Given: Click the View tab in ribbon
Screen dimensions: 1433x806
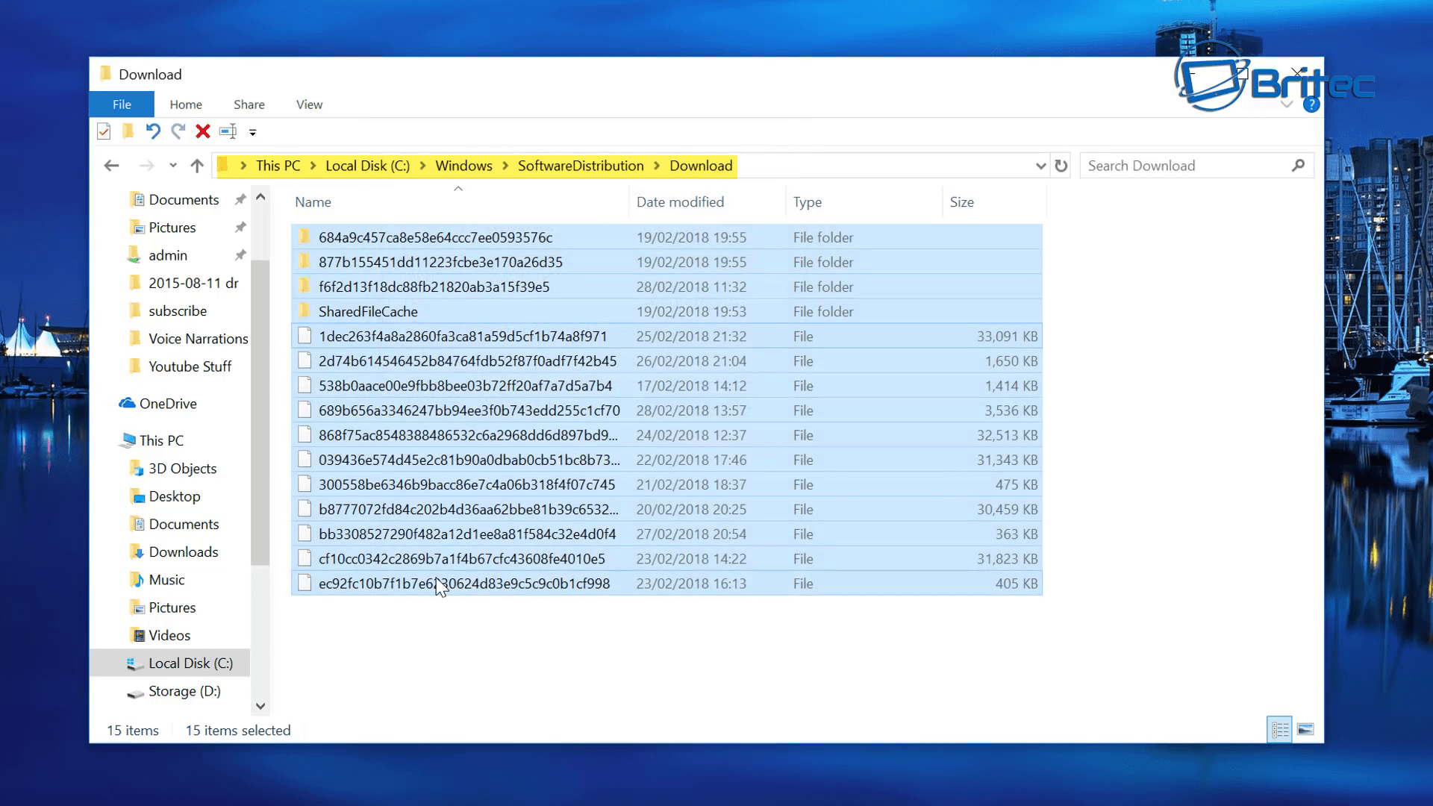Looking at the screenshot, I should point(309,104).
